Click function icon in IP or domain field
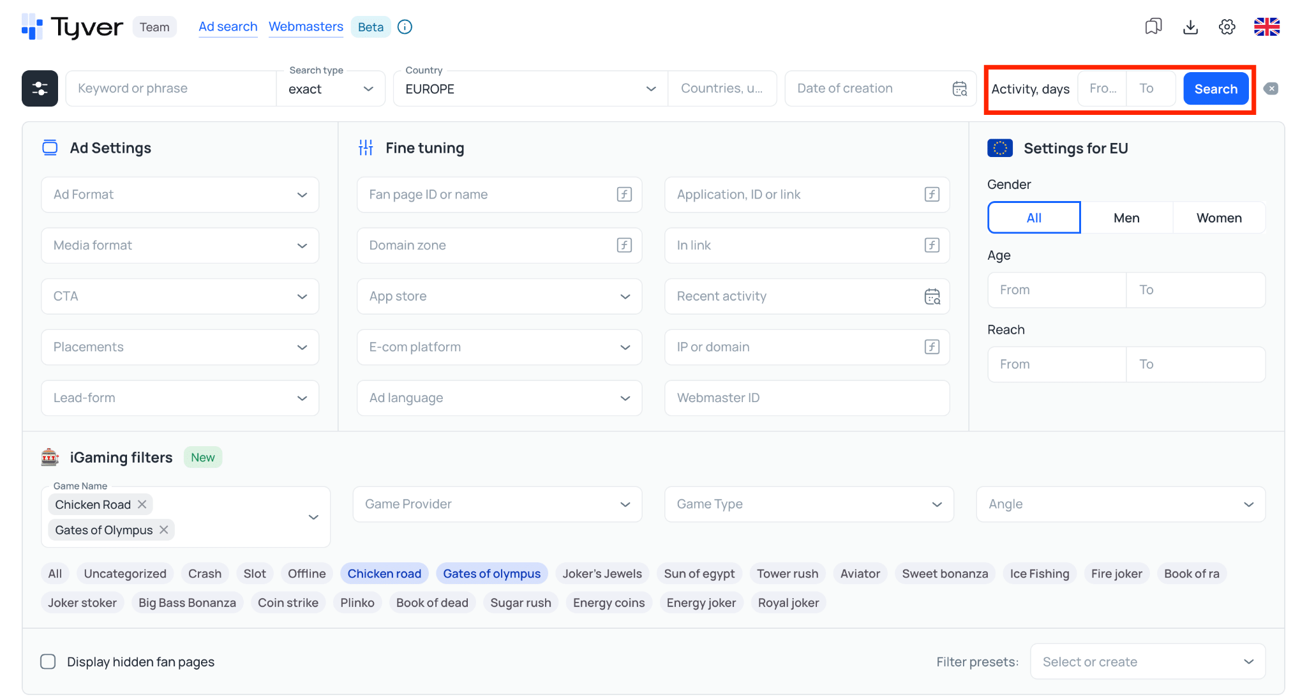1307x697 pixels. (x=932, y=347)
